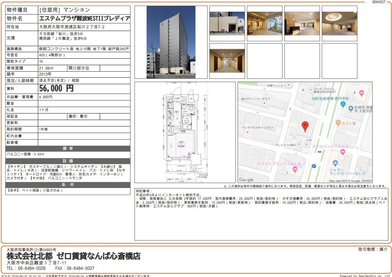This screenshot has height=277, width=392.
Task: Click the management fee 4,900円
Action: [46, 97]
